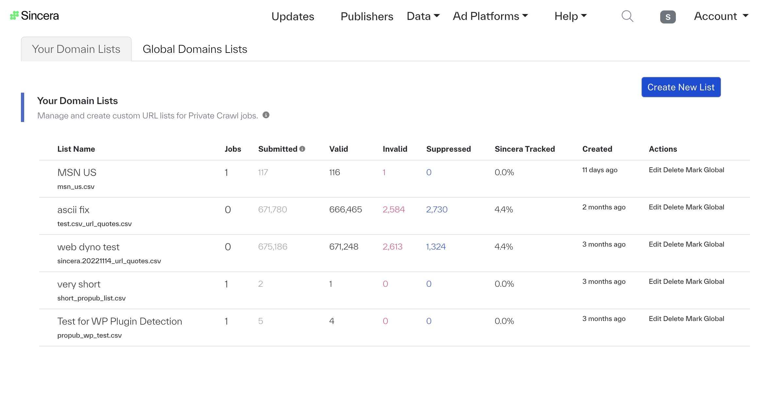767x398 pixels.
Task: Select the Your Domain Lists tab
Action: (x=76, y=49)
